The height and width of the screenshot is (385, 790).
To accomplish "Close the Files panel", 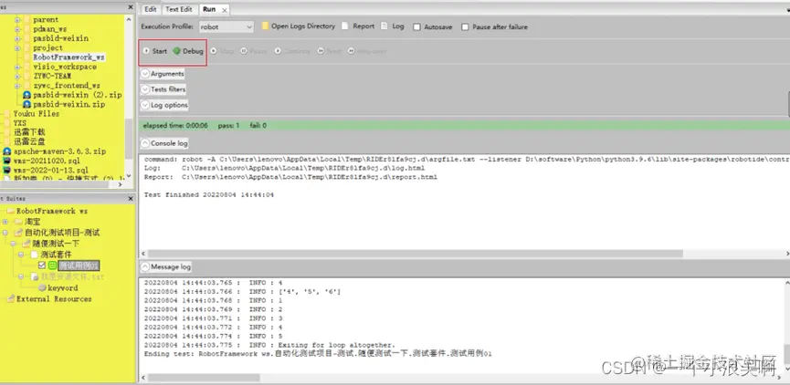I will [131, 7].
